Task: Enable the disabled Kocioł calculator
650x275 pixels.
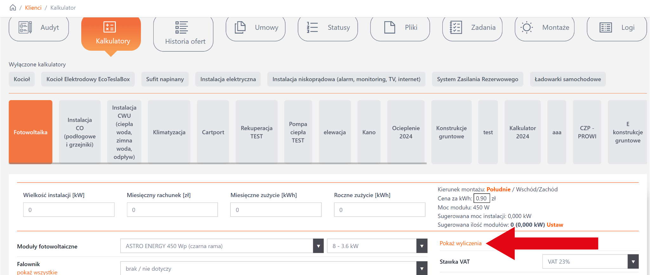Action: click(22, 79)
